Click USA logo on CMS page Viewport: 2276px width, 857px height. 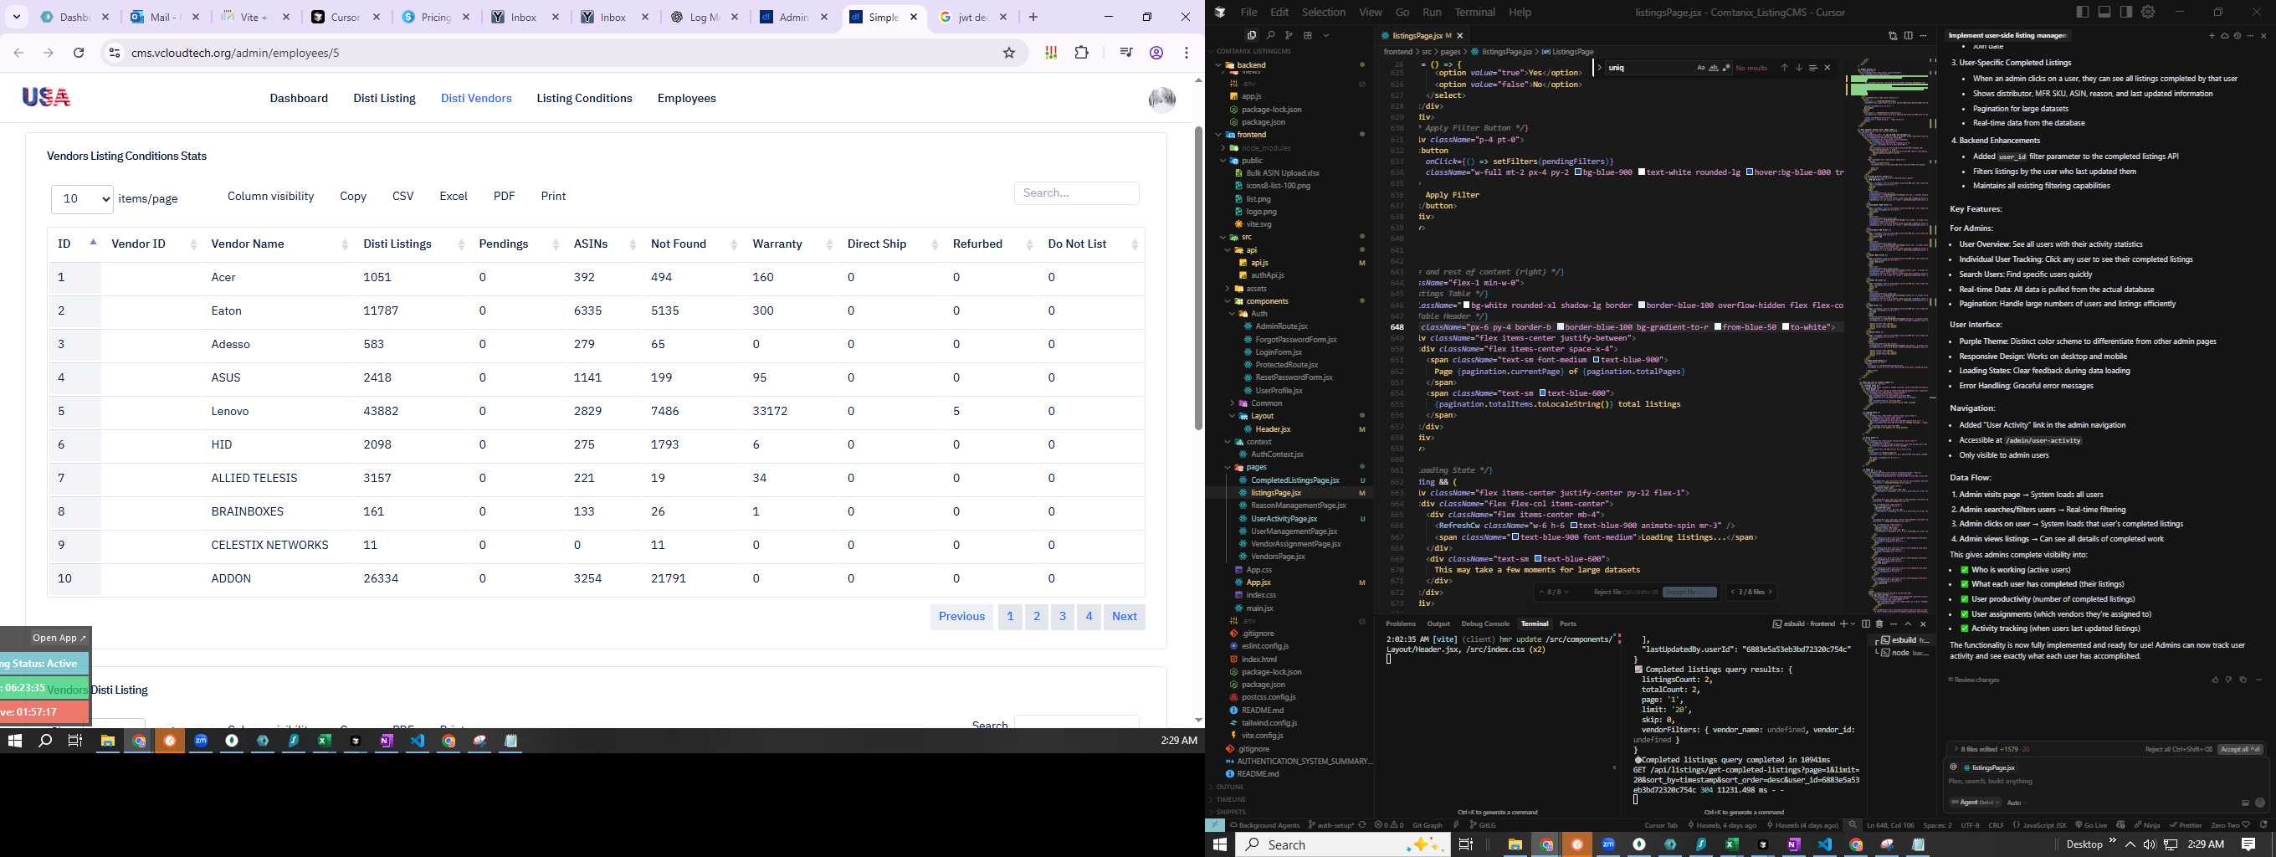[46, 97]
